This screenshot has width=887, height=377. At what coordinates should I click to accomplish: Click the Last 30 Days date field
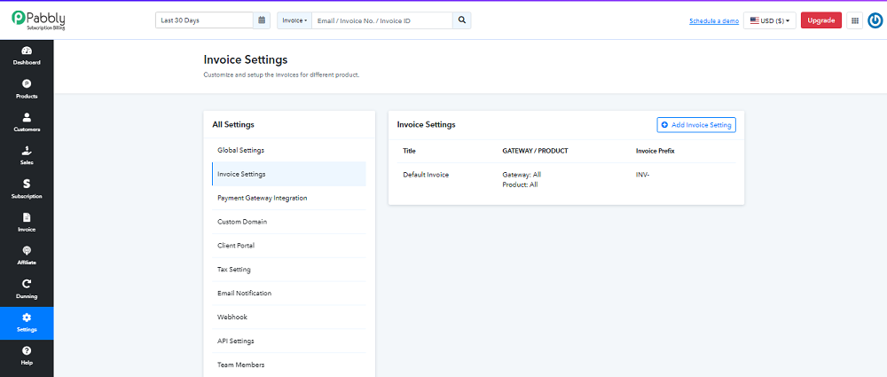tap(204, 20)
